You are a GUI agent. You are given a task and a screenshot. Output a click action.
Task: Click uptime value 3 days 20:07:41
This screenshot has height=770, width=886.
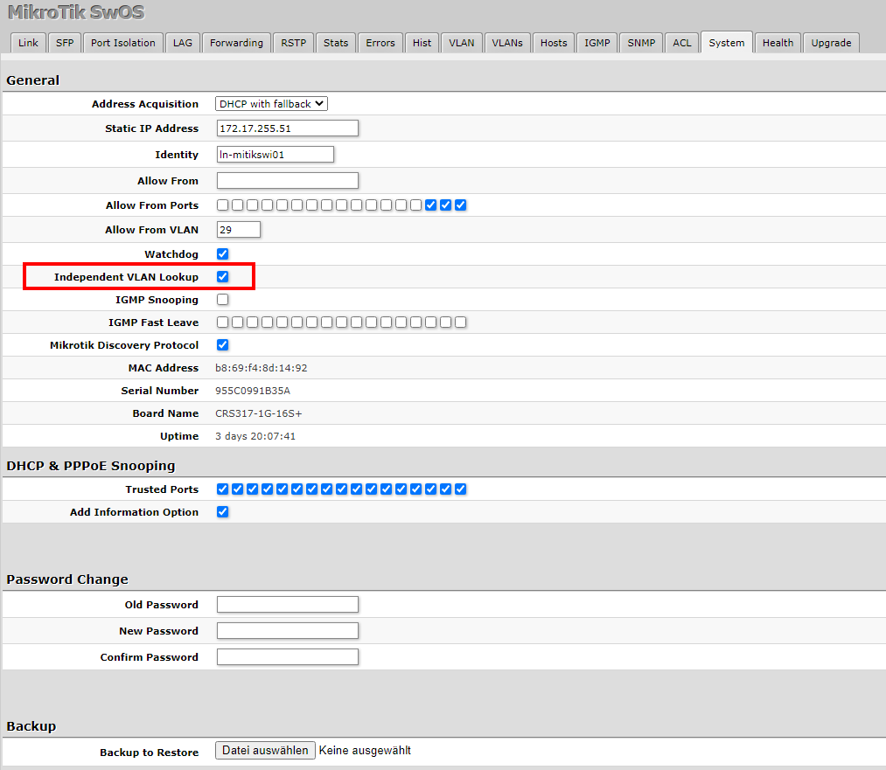pyautogui.click(x=255, y=436)
